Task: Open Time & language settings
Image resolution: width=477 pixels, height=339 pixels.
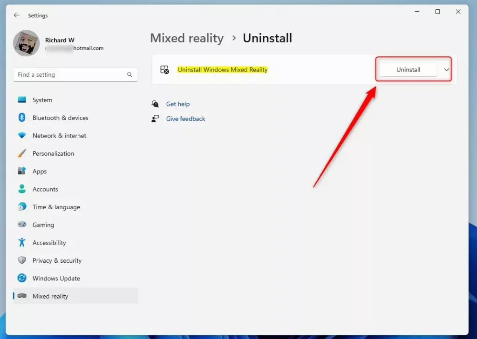Action: click(75, 207)
